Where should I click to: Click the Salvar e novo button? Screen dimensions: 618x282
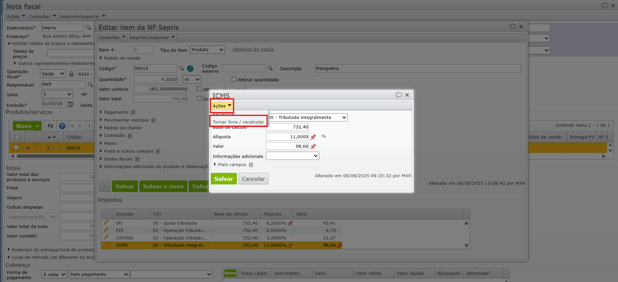pos(163,186)
